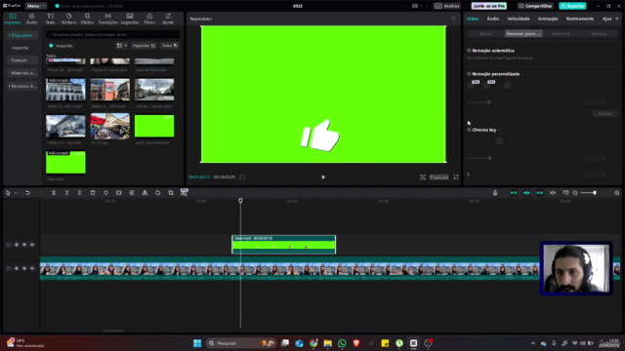Toggle preview axis icon in timeline toolbar
The image size is (625, 351).
[x=553, y=193]
